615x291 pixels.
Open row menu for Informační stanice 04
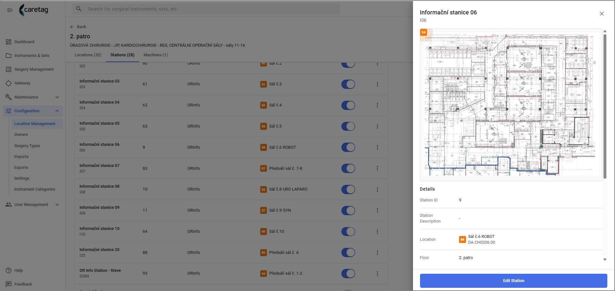click(378, 105)
